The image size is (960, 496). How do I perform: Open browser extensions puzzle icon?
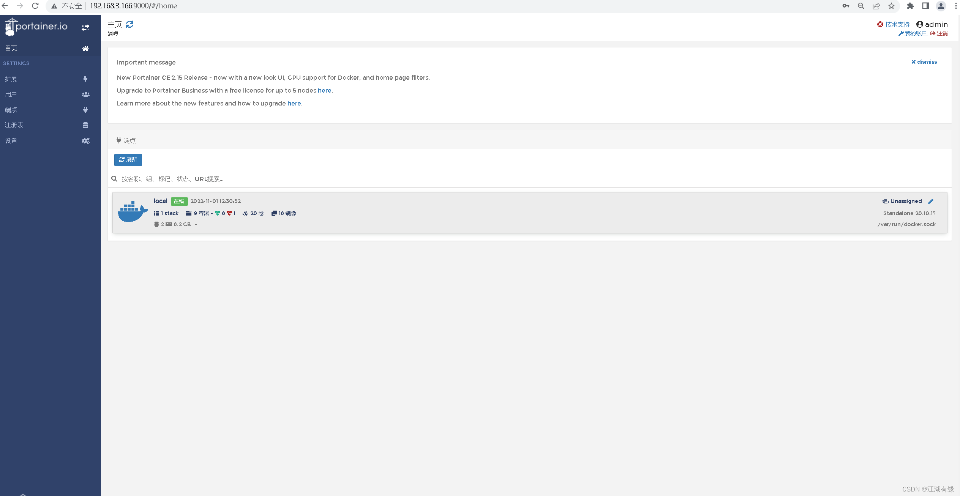tap(910, 6)
